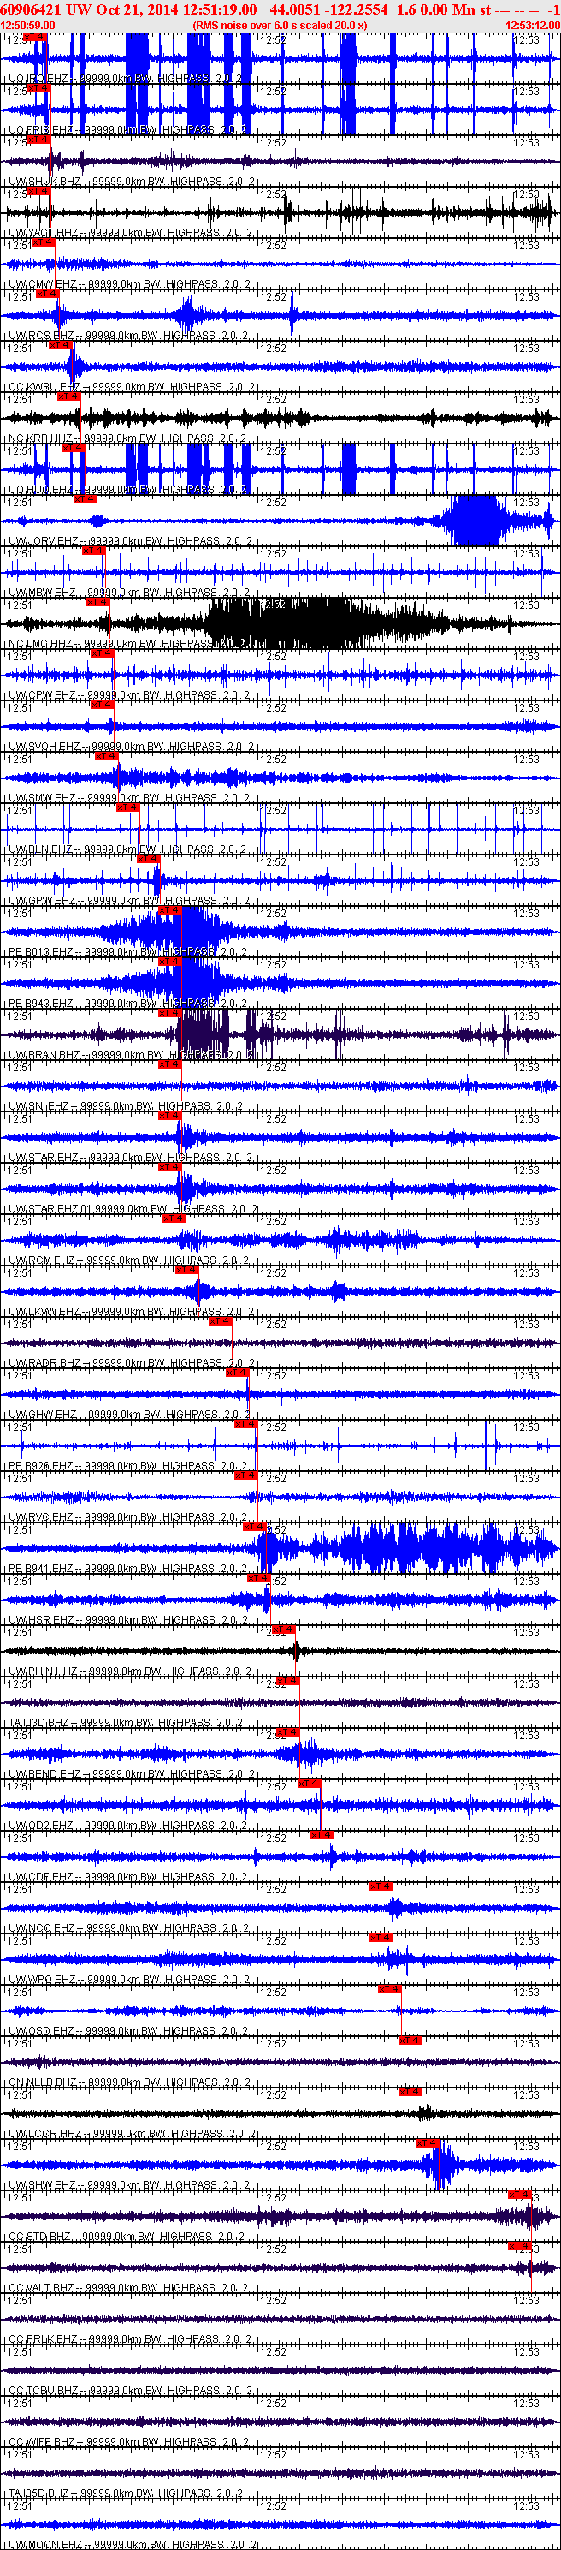
Task: Select the UW.RCS.EHZ station label
Action: [x=40, y=336]
